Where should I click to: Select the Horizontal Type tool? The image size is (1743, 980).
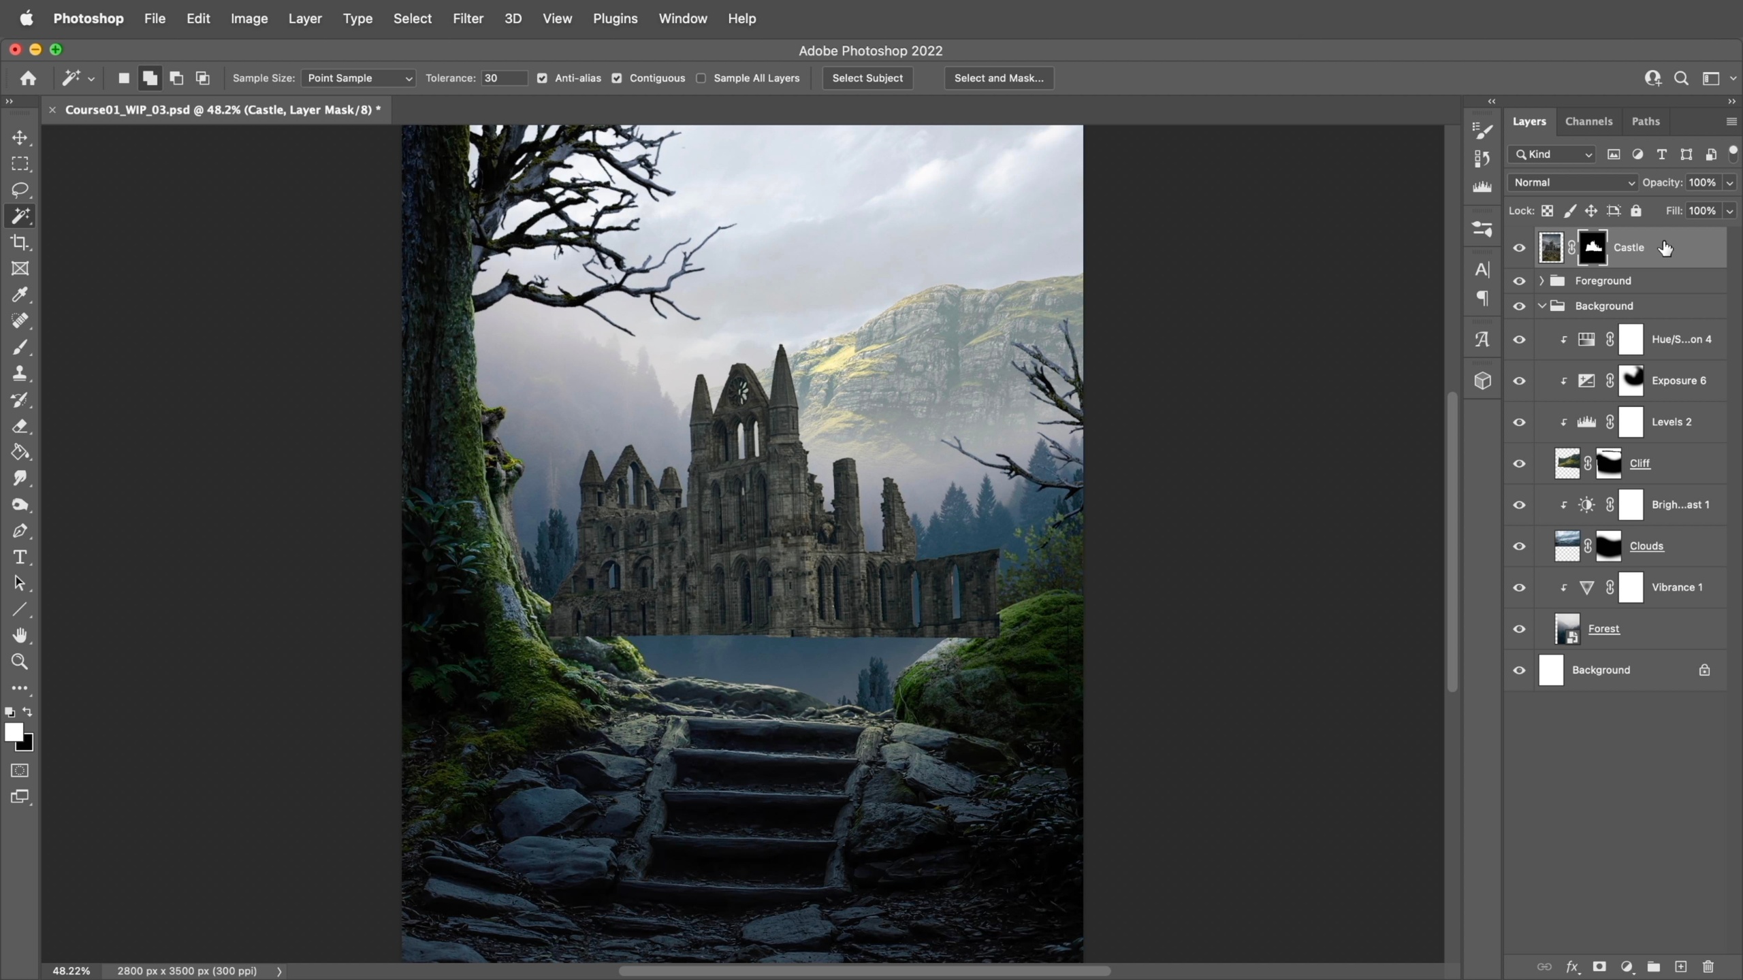(20, 557)
